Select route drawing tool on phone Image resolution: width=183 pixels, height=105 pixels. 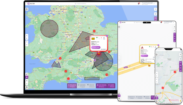click(157, 95)
